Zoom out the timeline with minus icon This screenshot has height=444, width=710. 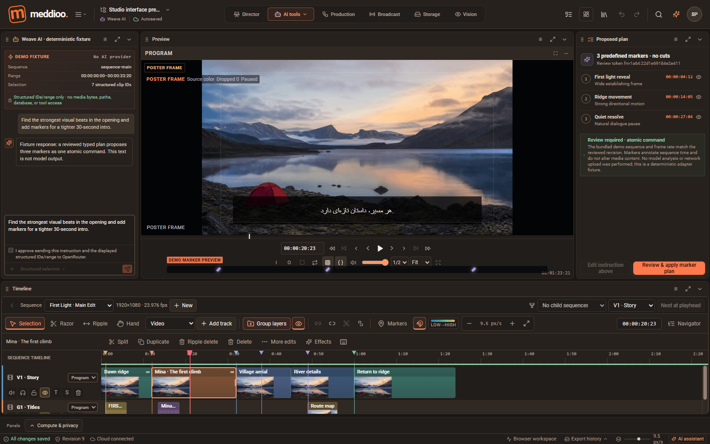[x=469, y=324]
